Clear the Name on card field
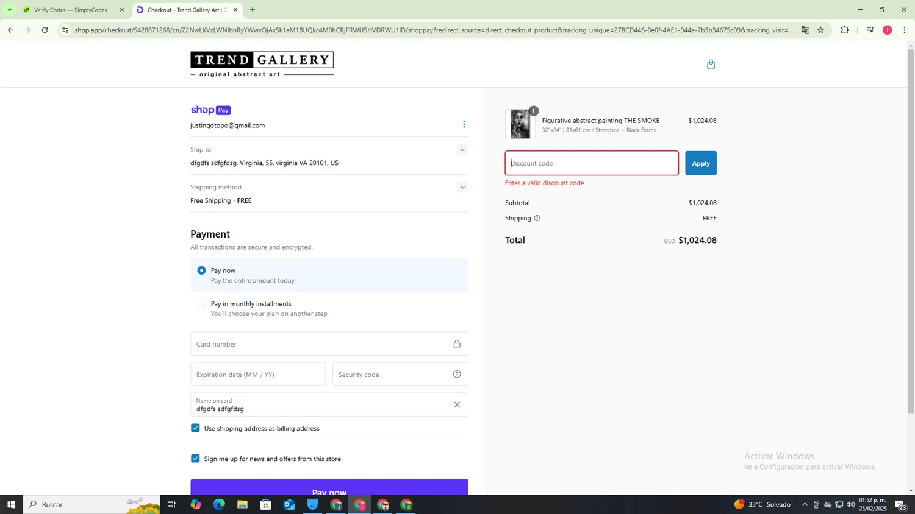 pyautogui.click(x=457, y=405)
